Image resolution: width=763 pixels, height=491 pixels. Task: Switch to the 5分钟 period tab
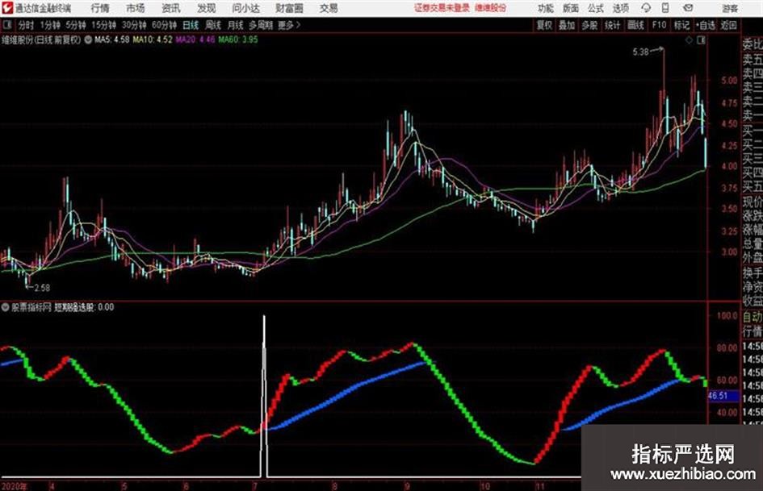75,25
